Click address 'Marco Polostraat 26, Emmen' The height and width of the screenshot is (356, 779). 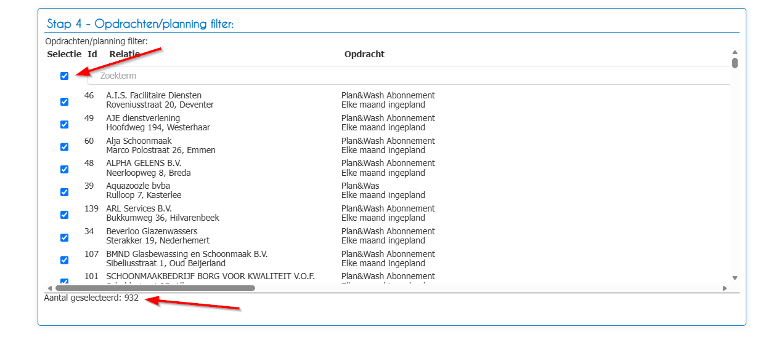[161, 150]
